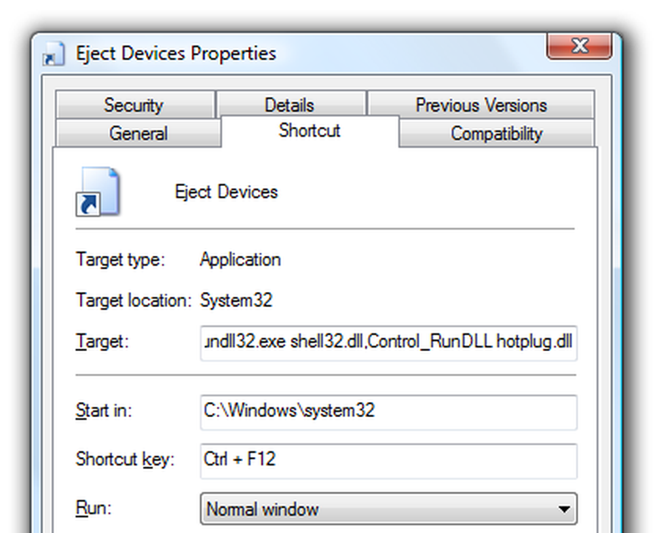Switch to the Security tab
655x533 pixels.
click(135, 104)
